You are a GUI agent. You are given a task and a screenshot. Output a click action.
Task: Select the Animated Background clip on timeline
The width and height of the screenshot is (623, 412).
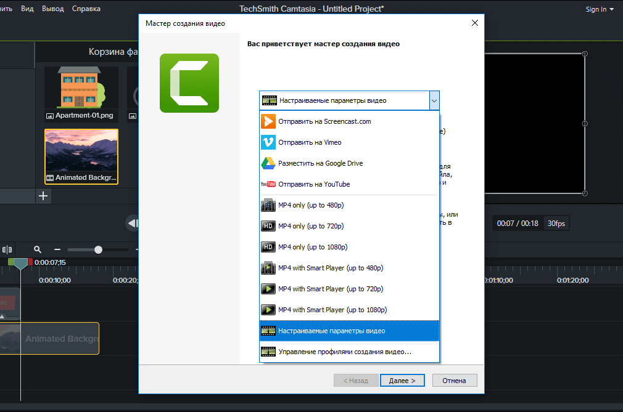point(49,339)
